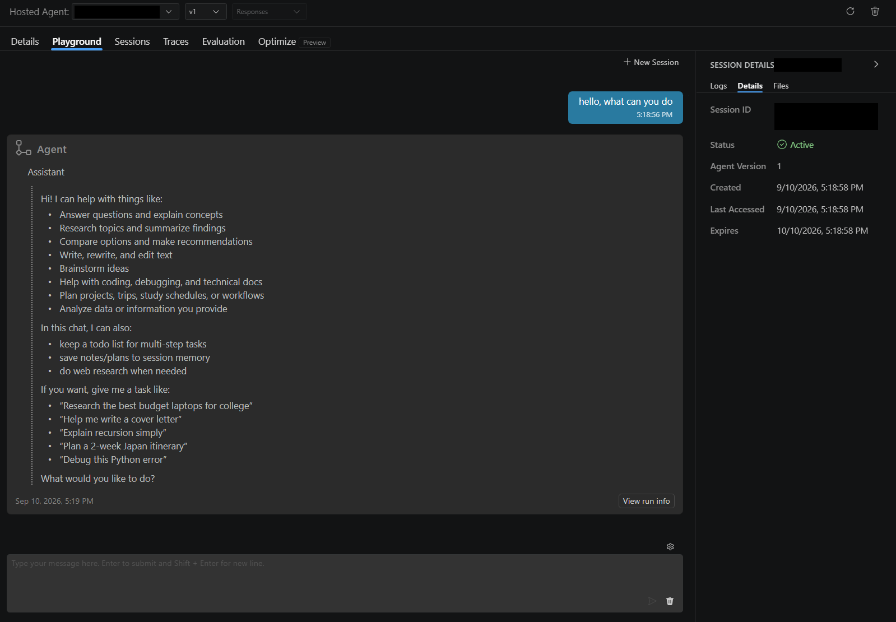Viewport: 896px width, 622px height.
Task: Open the Responses protocol dropdown
Action: coord(269,12)
